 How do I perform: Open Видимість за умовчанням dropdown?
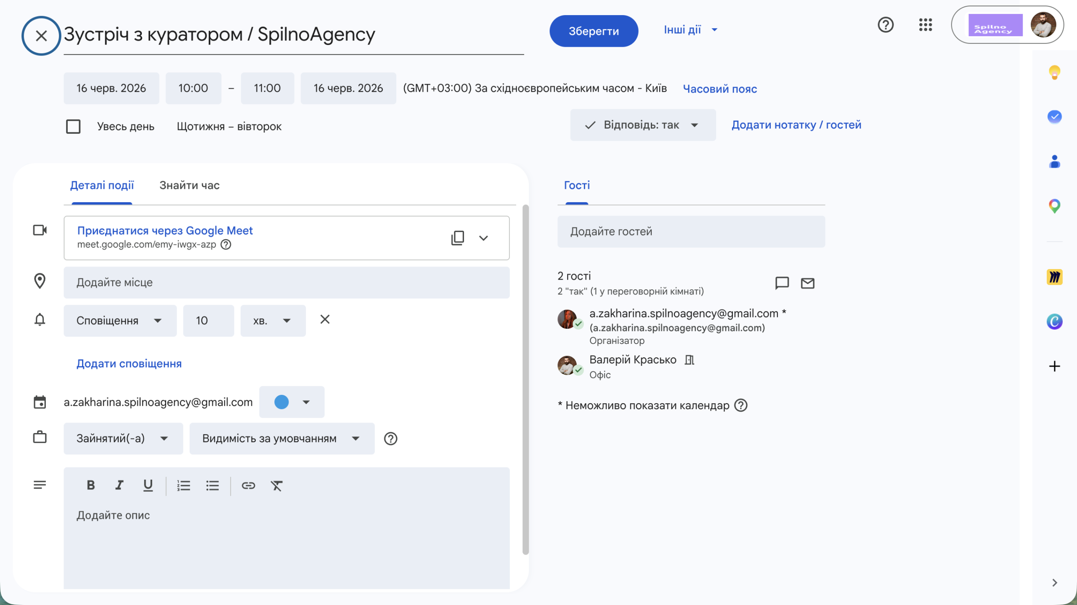pos(282,439)
